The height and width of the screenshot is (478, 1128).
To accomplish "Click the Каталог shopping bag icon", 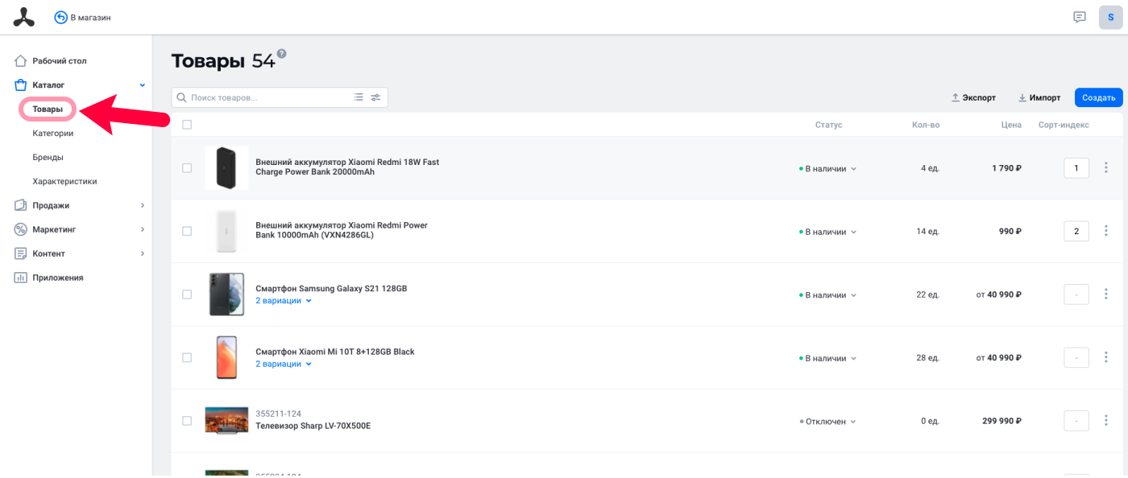I will coord(21,84).
